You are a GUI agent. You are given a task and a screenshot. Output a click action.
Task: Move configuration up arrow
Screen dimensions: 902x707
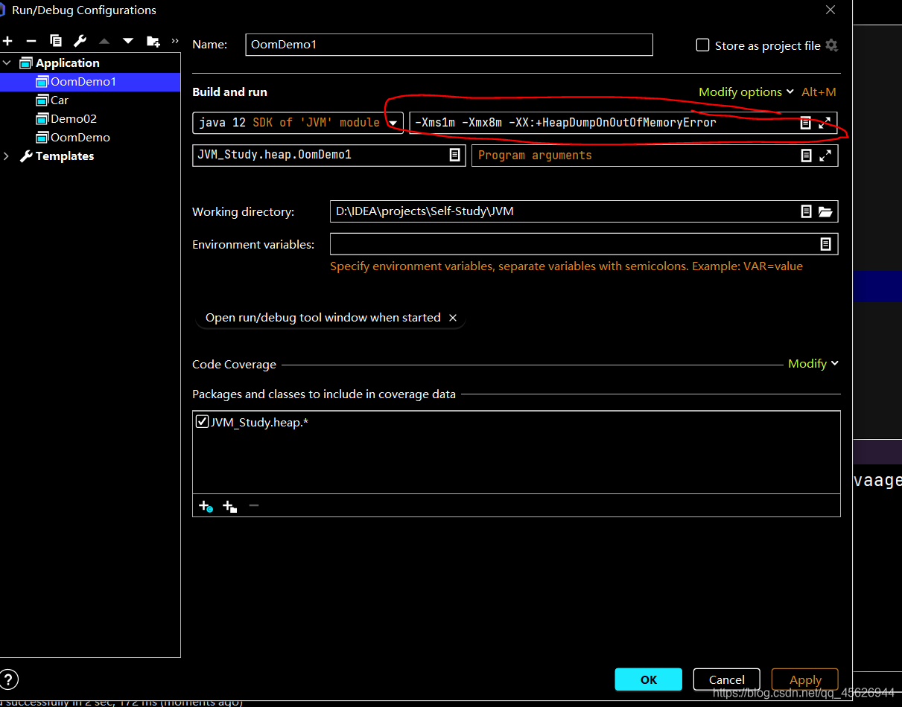click(x=104, y=41)
